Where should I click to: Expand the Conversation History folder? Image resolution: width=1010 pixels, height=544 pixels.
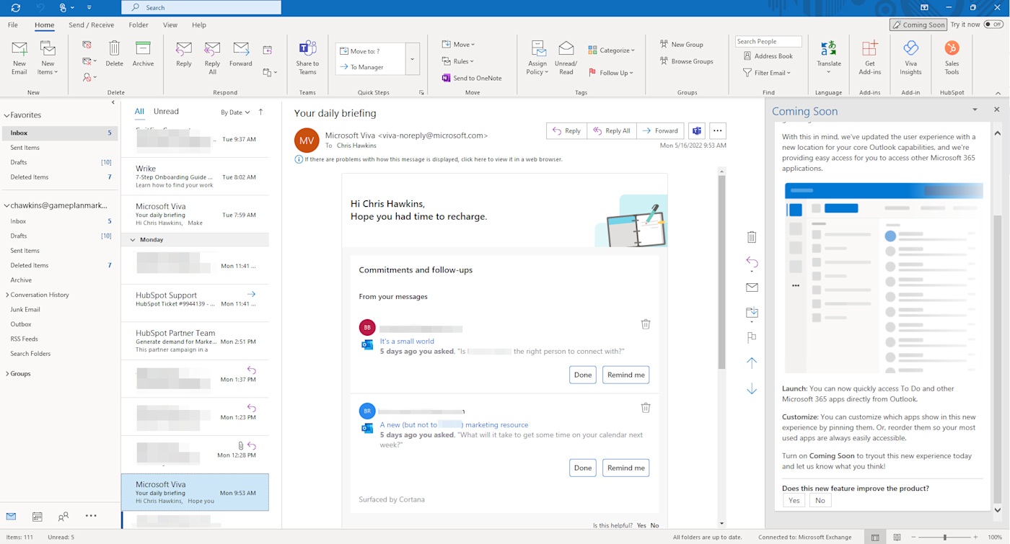7,295
